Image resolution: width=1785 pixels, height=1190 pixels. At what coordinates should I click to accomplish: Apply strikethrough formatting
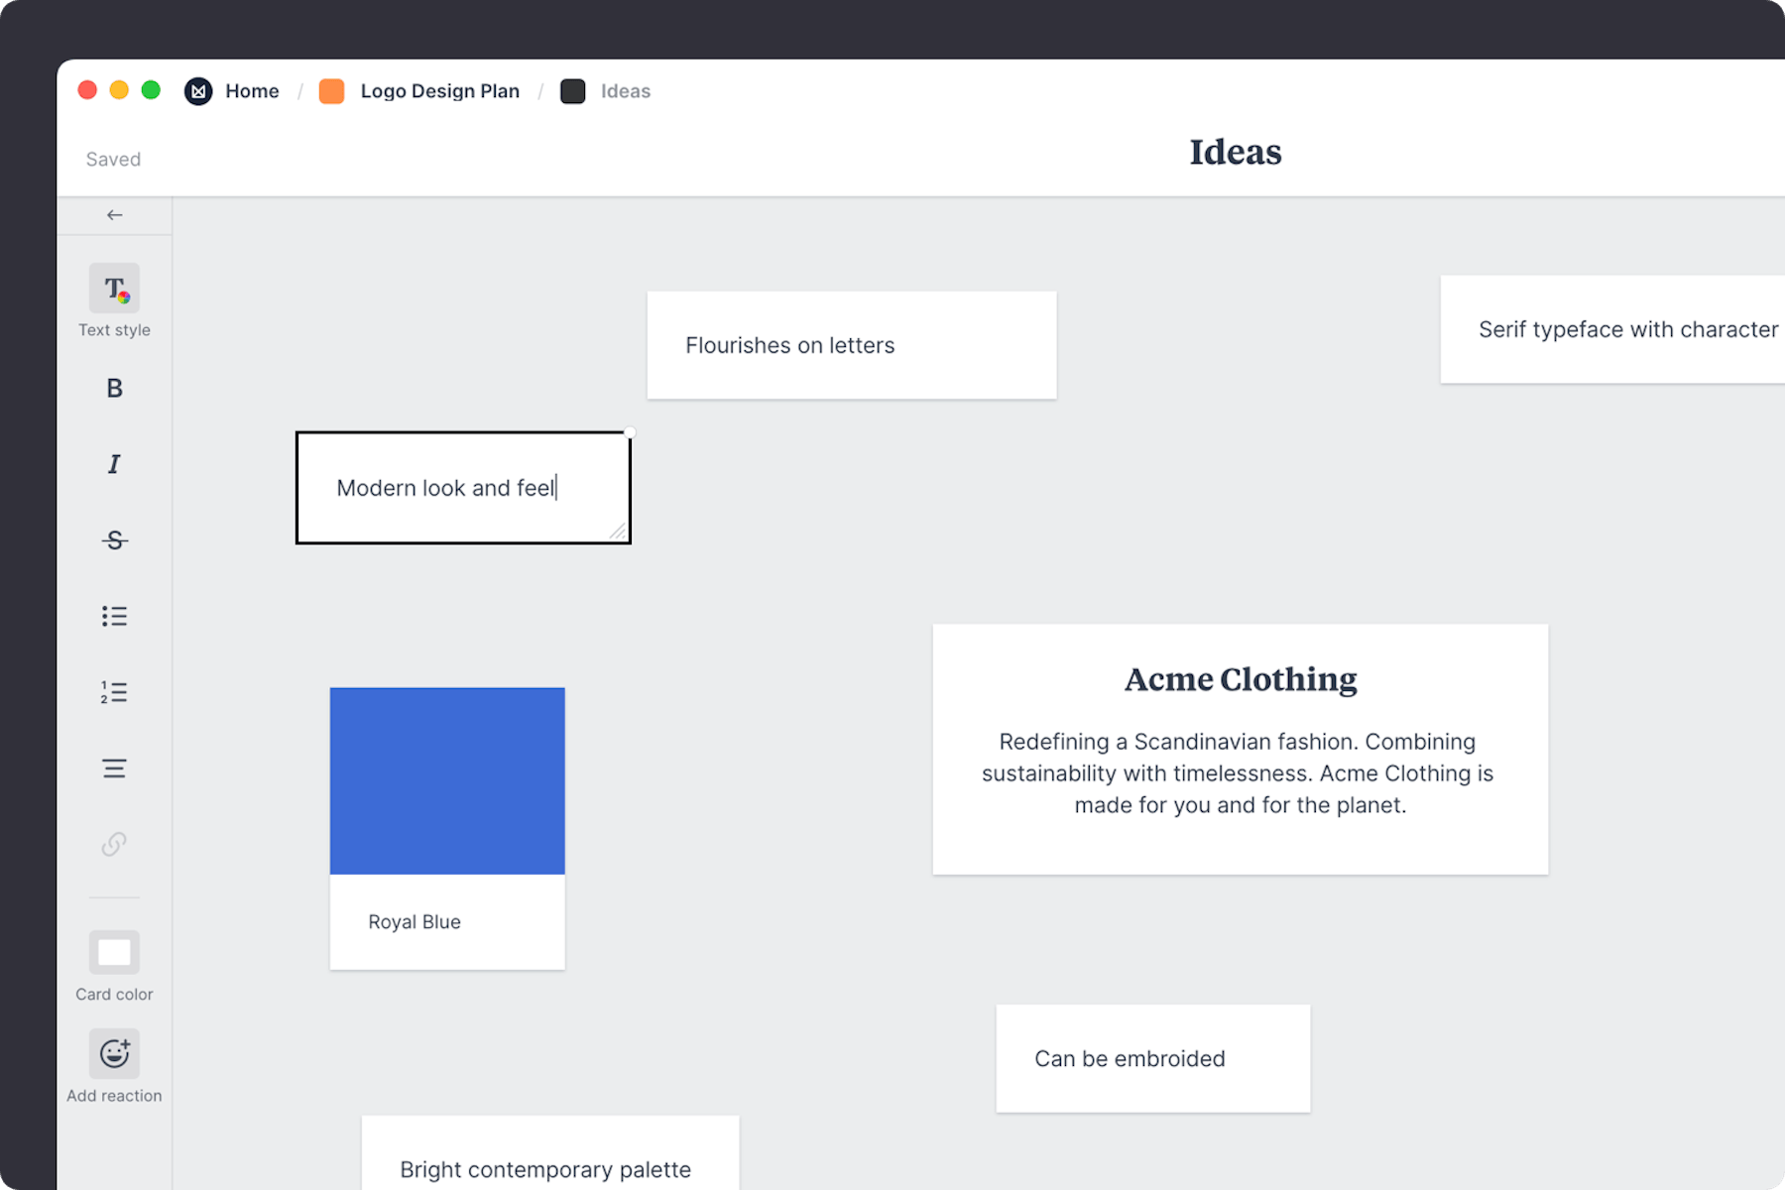(x=114, y=539)
